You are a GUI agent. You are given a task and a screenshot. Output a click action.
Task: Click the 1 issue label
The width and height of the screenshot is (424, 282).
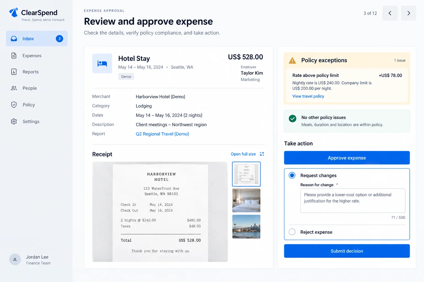point(400,60)
